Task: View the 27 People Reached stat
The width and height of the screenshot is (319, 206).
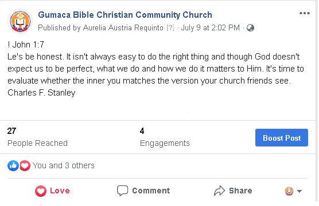Action: click(37, 137)
